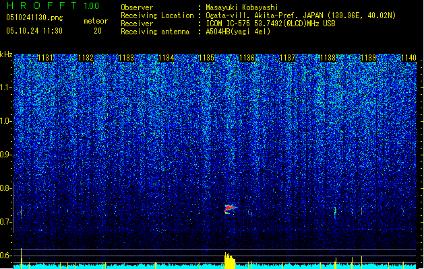424x269 pixels.
Task: Click the meteor echo near 1138
Action: [x=335, y=213]
